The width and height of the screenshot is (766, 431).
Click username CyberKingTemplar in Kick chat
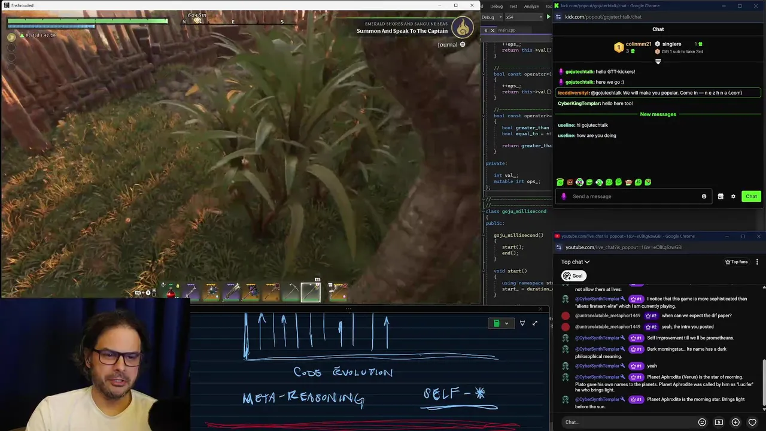click(579, 104)
